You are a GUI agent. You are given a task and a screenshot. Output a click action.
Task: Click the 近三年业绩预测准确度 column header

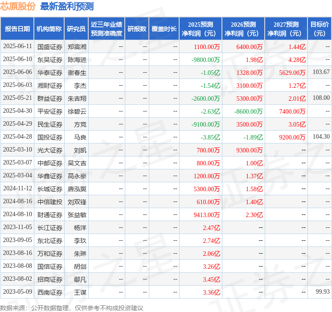[107, 29]
